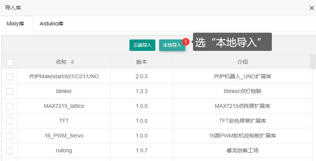The height and width of the screenshot is (161, 316).
Task: Switch to the Arduino库 tab
Action: pos(51,24)
